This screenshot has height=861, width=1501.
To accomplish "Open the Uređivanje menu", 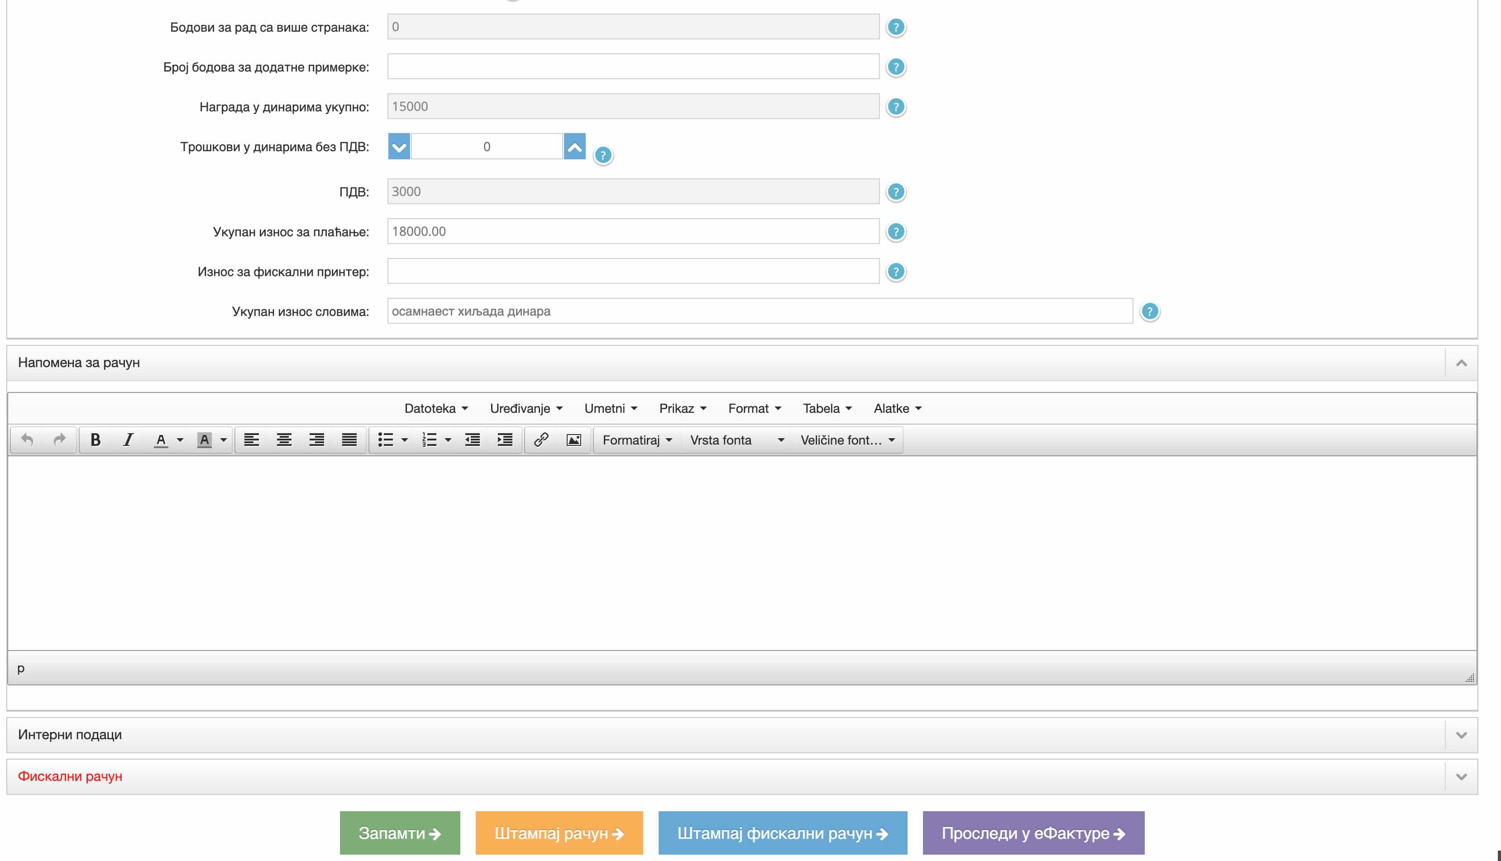I will coord(526,409).
